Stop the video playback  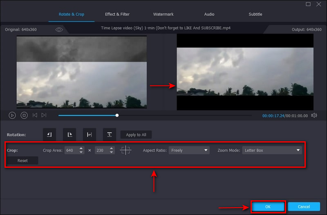24,115
